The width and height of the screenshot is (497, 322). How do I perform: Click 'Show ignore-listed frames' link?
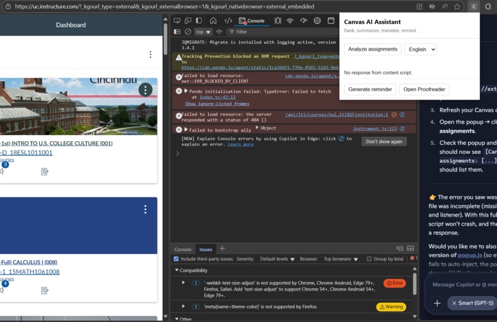pyautogui.click(x=217, y=104)
